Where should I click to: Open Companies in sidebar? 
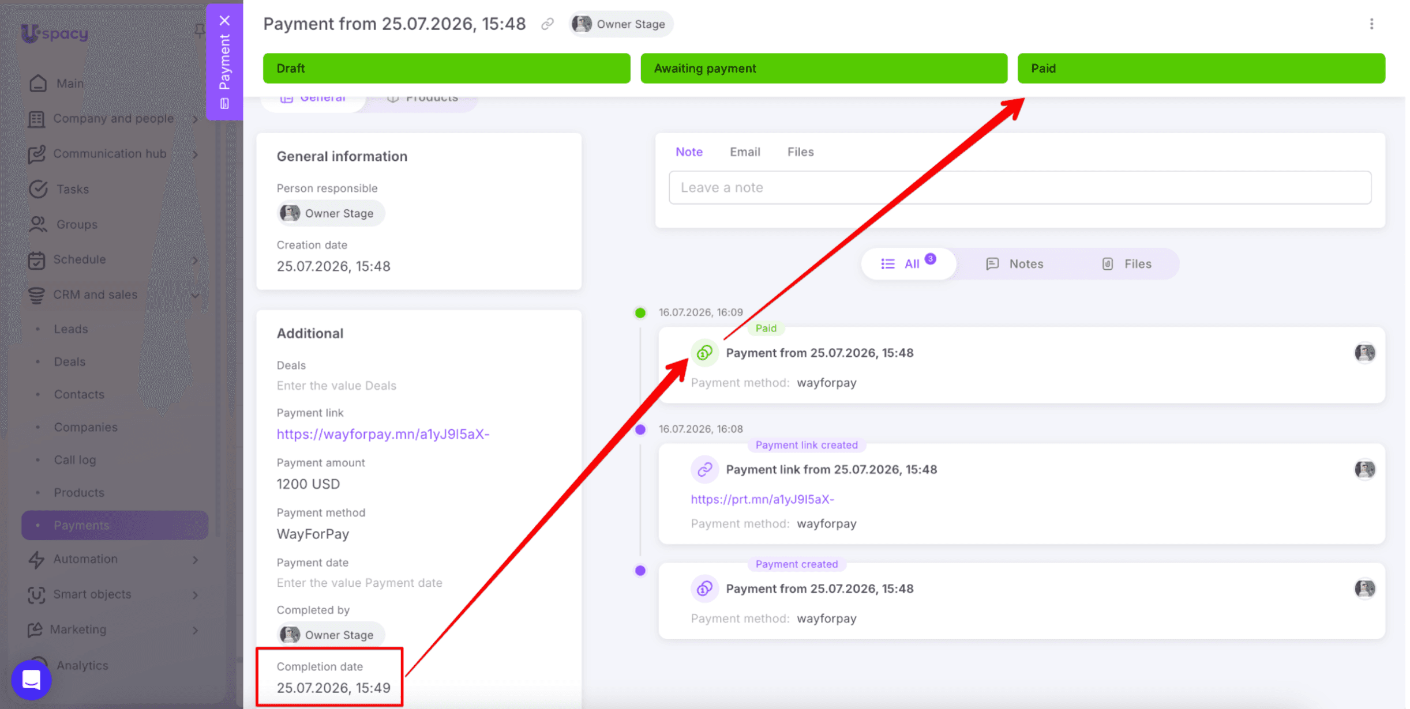pos(85,428)
